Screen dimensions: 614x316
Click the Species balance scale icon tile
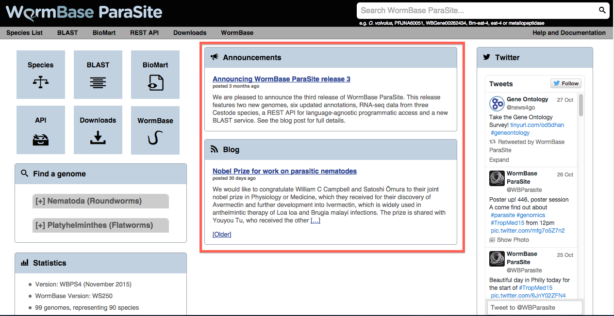coord(41,74)
